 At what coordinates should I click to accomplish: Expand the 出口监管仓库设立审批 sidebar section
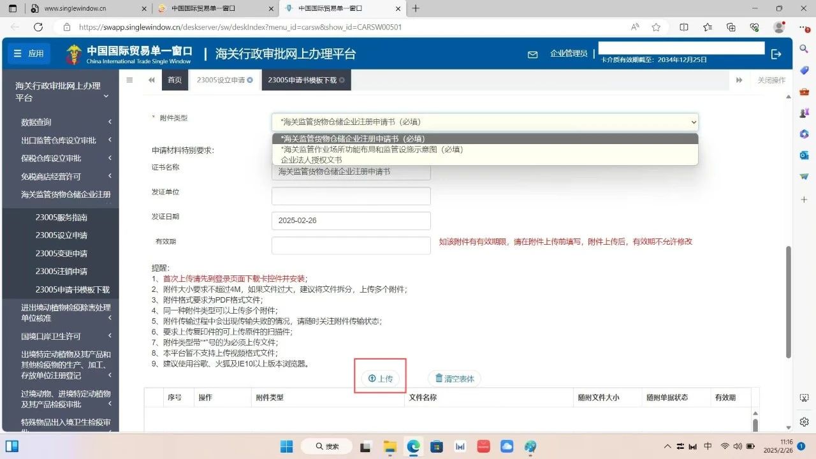tap(60, 140)
